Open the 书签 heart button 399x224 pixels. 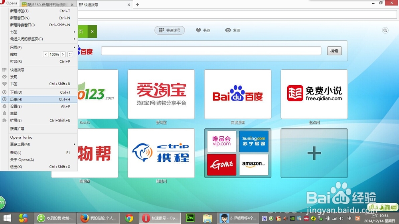tap(203, 30)
